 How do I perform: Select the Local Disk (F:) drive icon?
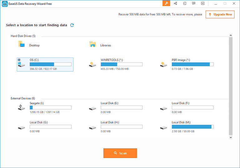163,108
